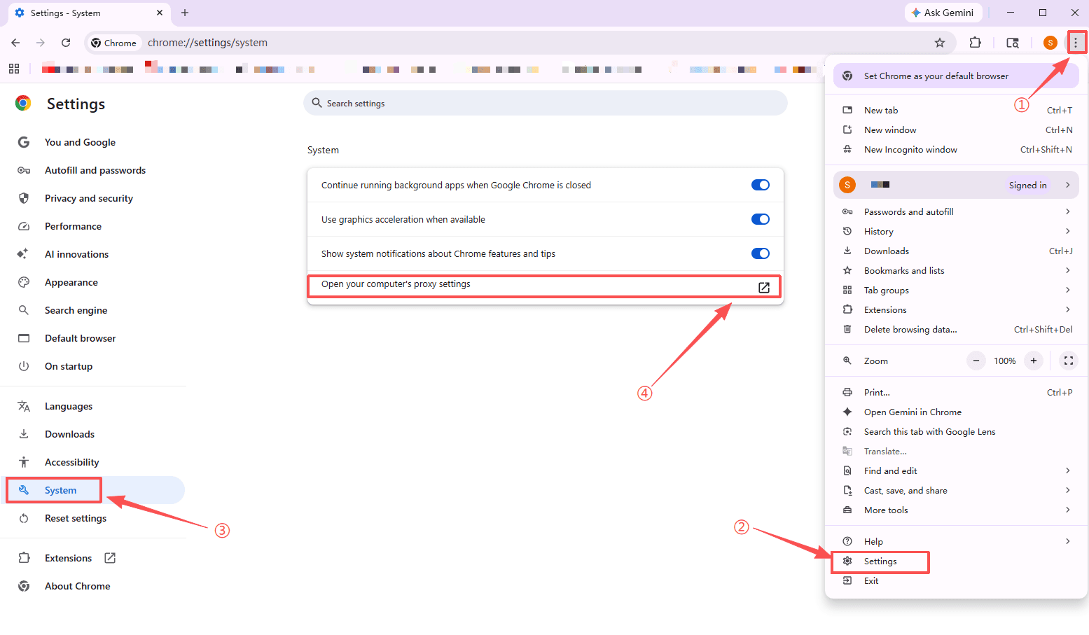Expand Passwords and autofill submenu
1089x635 pixels.
[x=956, y=211]
